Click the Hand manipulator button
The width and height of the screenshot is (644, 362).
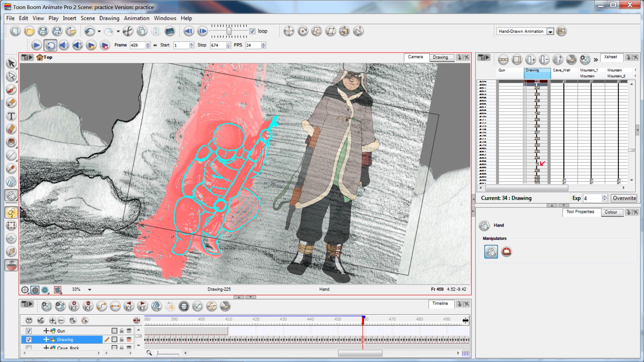[x=491, y=252]
